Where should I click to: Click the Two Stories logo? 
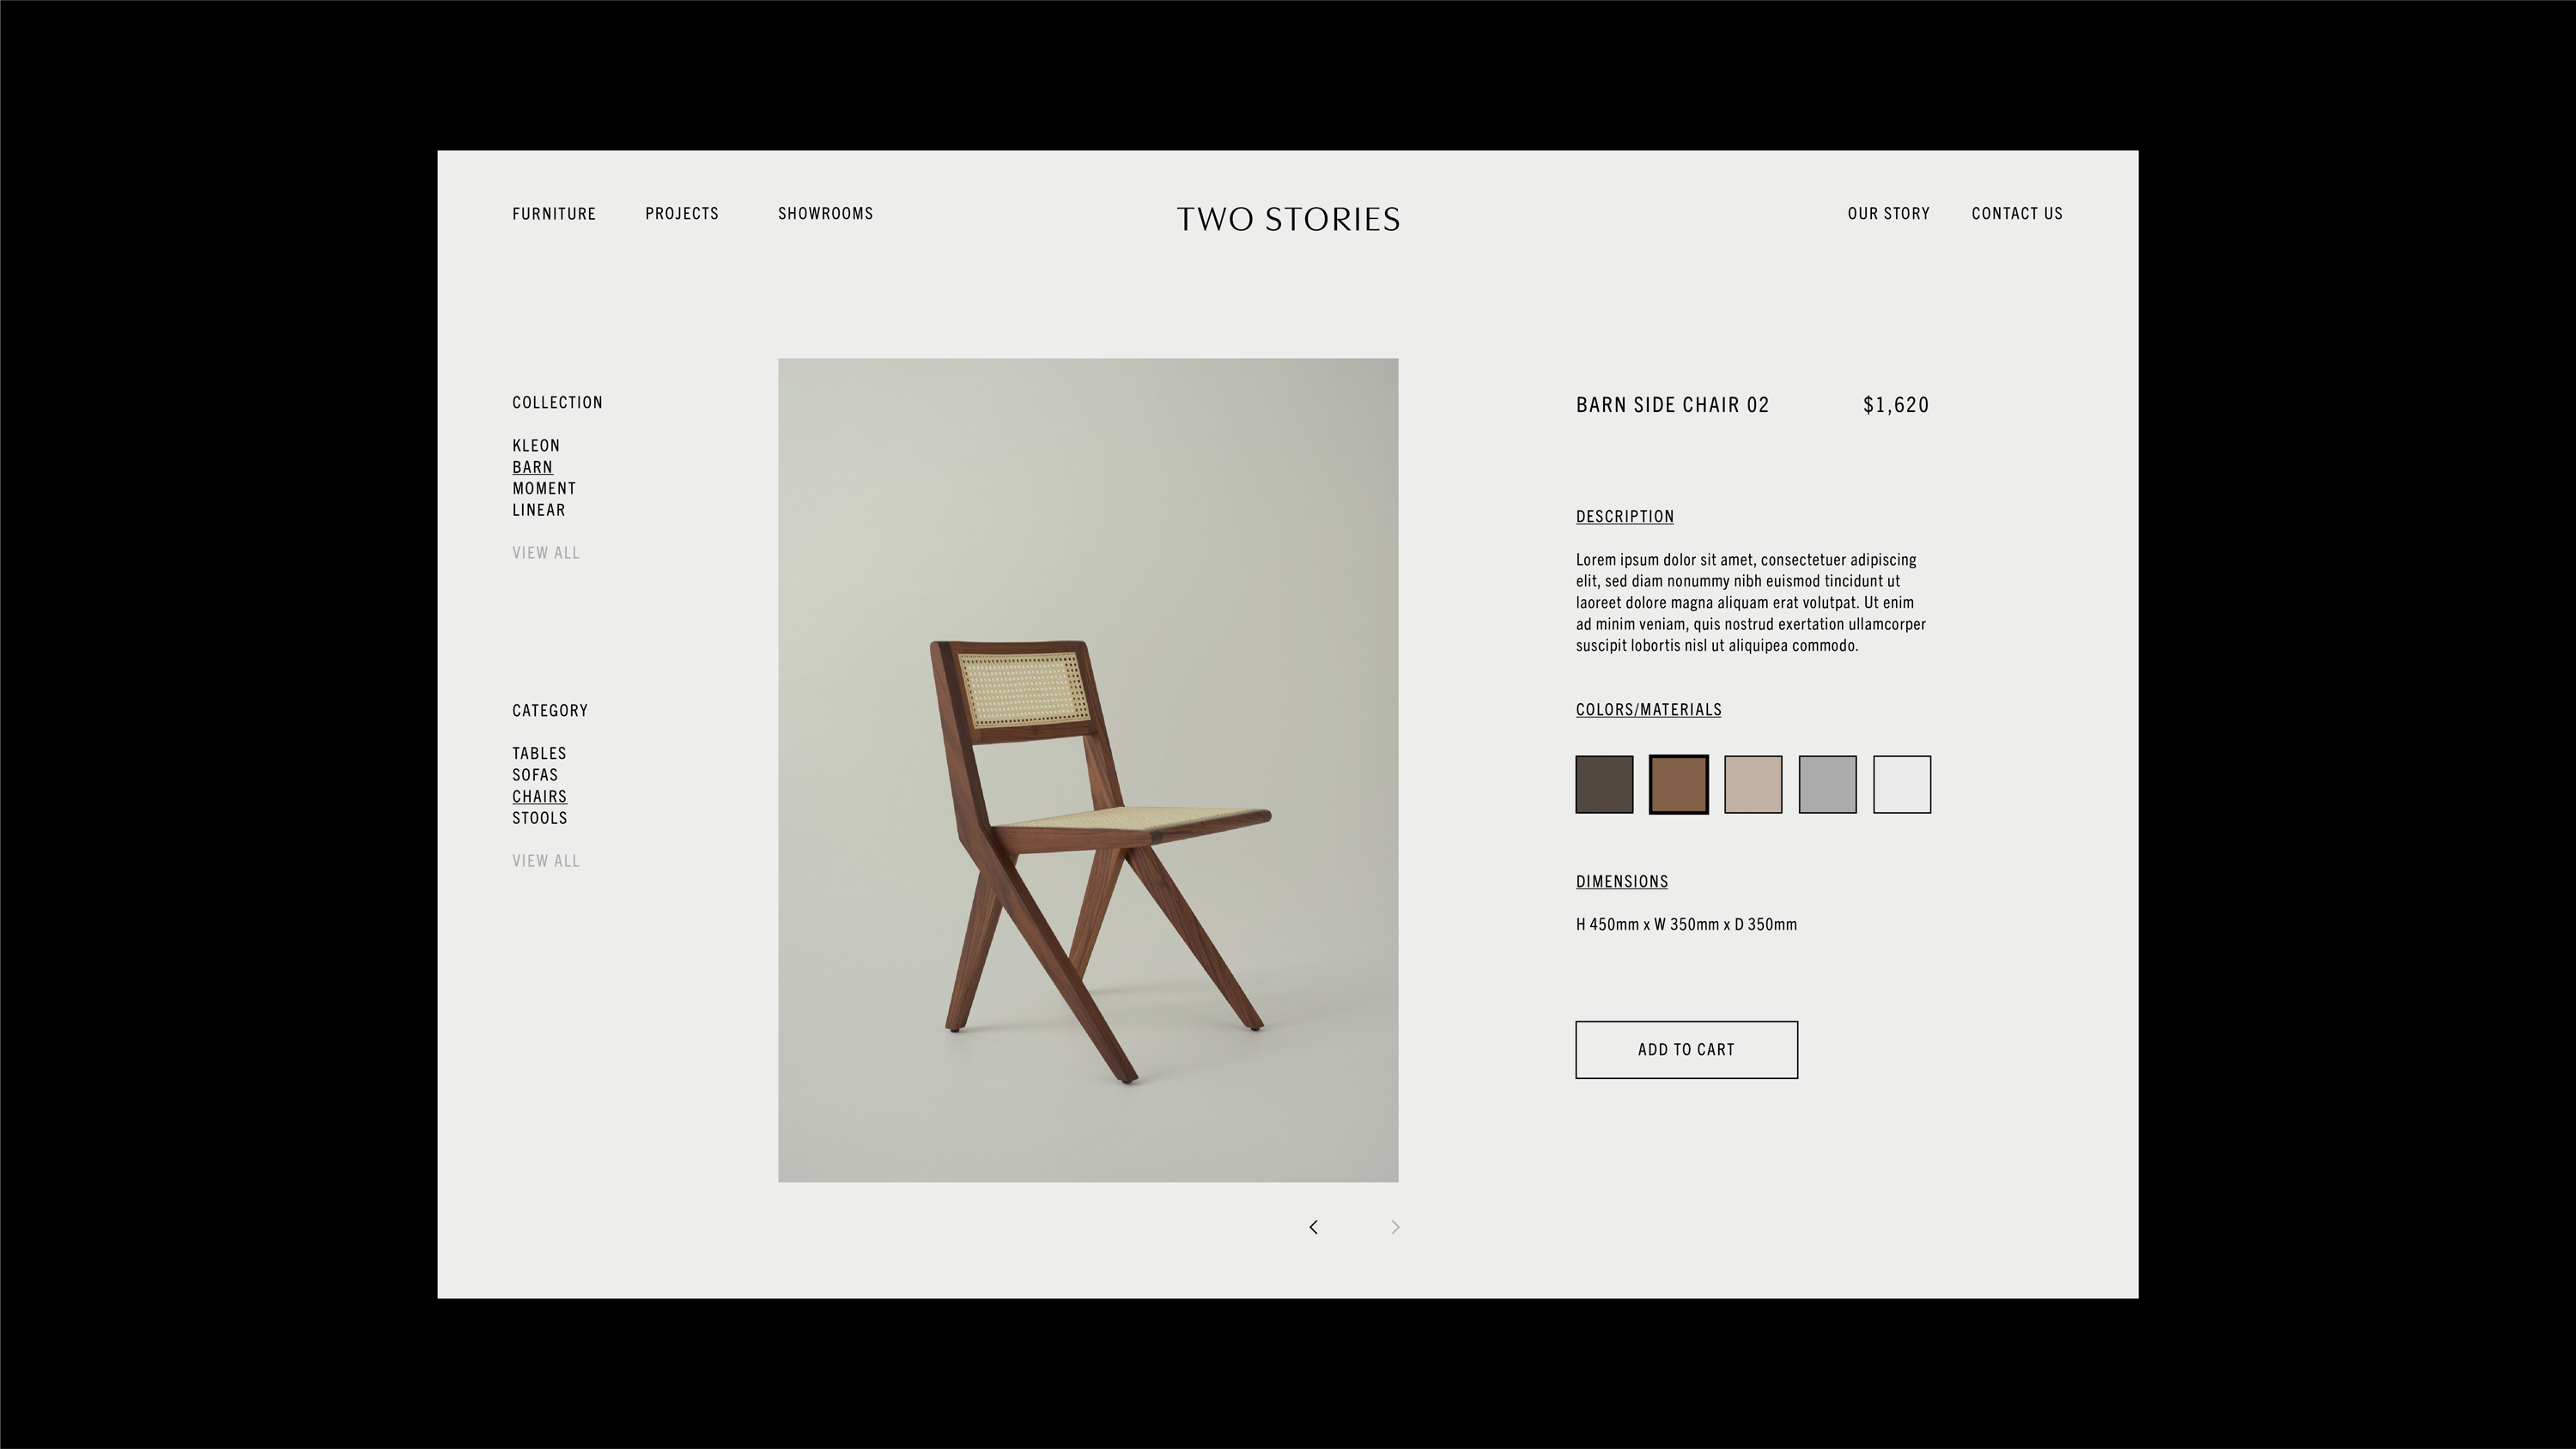click(1288, 220)
